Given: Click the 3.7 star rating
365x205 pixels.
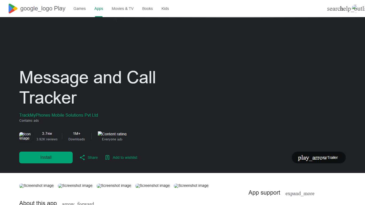Looking at the screenshot, I should [x=47, y=133].
